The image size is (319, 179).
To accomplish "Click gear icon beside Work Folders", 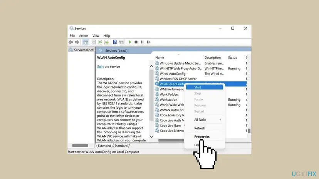I will click(x=157, y=94).
